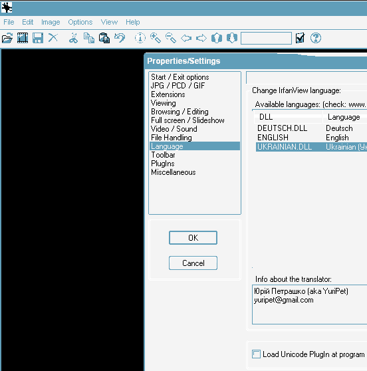This screenshot has width=367, height=371.
Task: Select the Toolbar category
Action: (195, 155)
